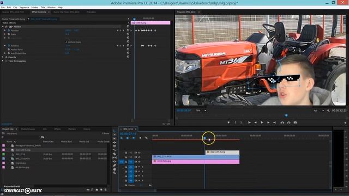Image resolution: width=349 pixels, height=196 pixels.
Task: Toggle visibility of the IMG_2216.MOV video track
Action: pyautogui.click(x=140, y=157)
